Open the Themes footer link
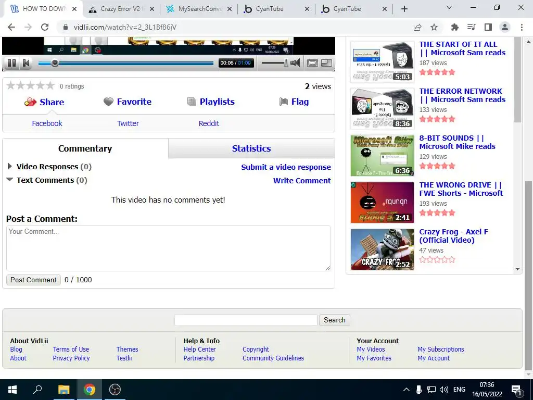This screenshot has height=400, width=533. (127, 349)
